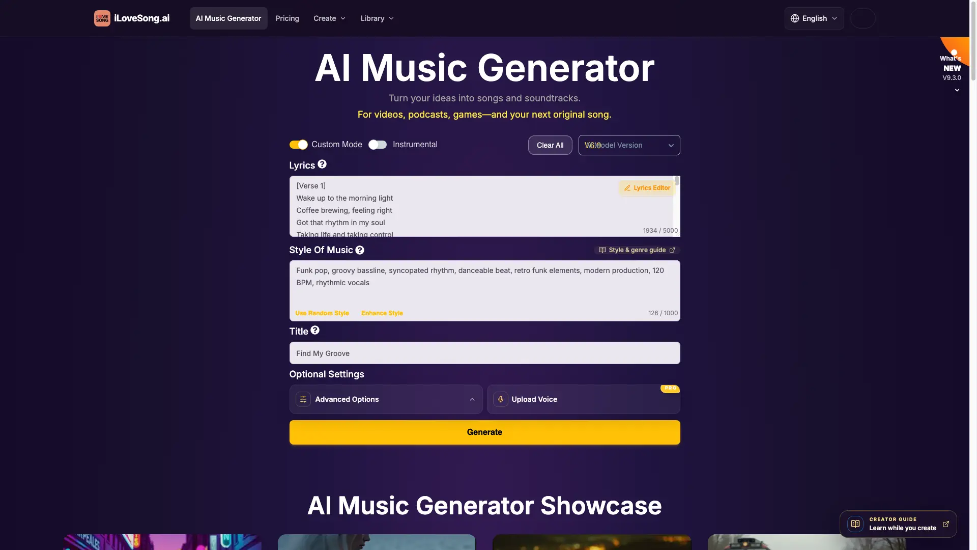Click the Style Of Music text area

[485, 291]
